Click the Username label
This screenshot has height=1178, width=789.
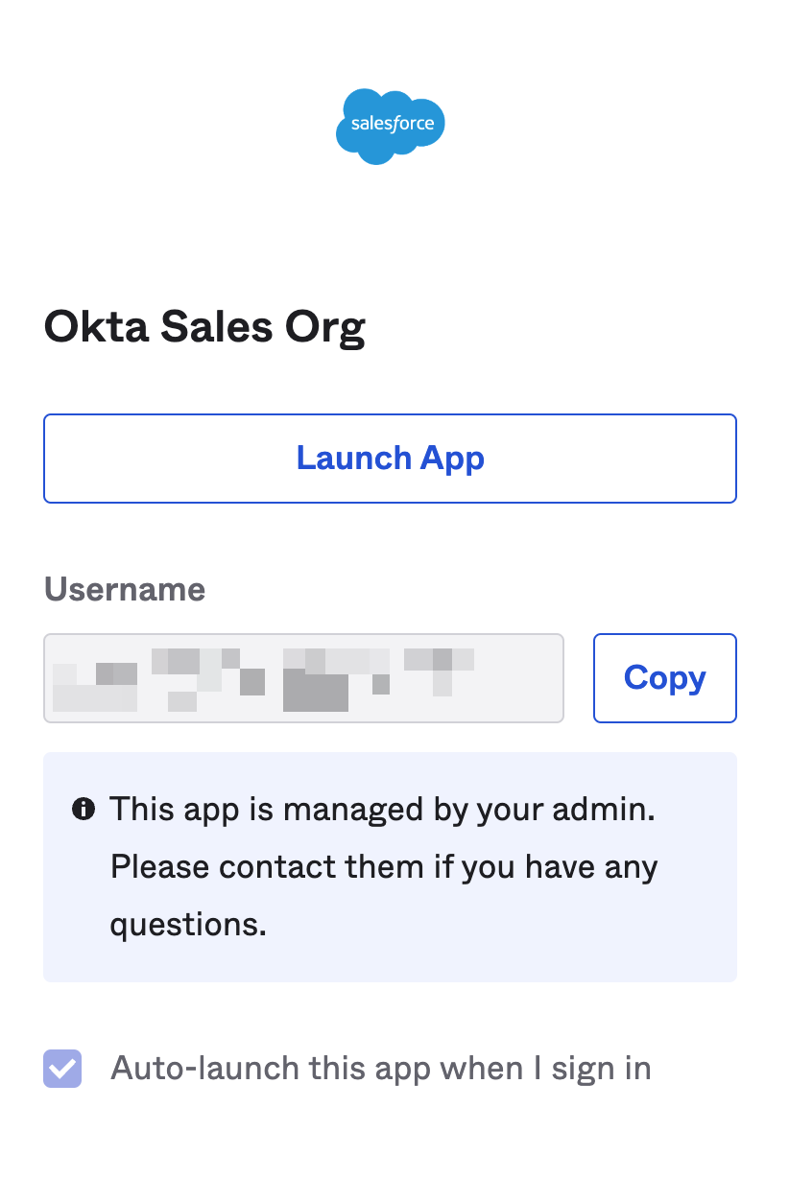tap(124, 589)
